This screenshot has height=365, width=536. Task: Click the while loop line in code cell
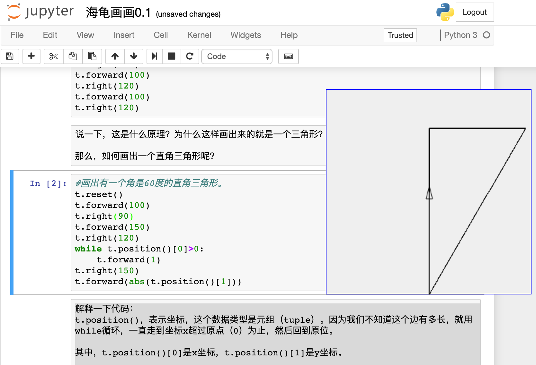point(139,249)
